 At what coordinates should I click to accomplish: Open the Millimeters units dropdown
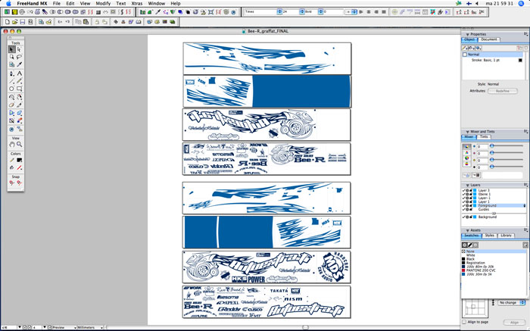pyautogui.click(x=90, y=328)
